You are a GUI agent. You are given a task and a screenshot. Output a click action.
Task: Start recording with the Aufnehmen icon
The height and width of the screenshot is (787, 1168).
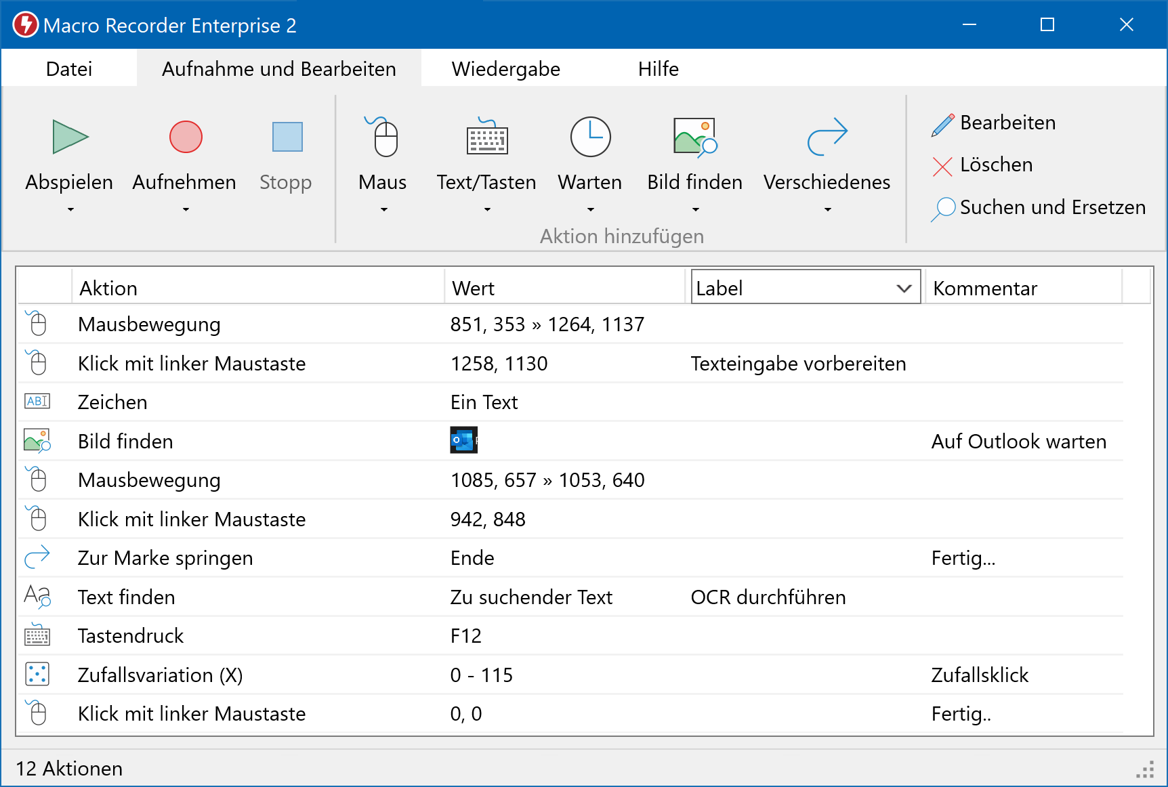tap(184, 137)
